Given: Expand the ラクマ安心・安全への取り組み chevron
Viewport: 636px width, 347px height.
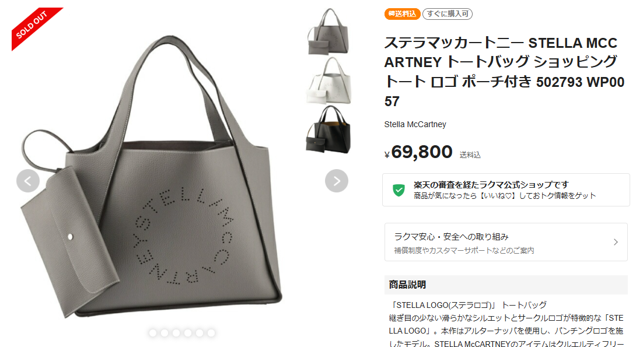Looking at the screenshot, I should [616, 242].
